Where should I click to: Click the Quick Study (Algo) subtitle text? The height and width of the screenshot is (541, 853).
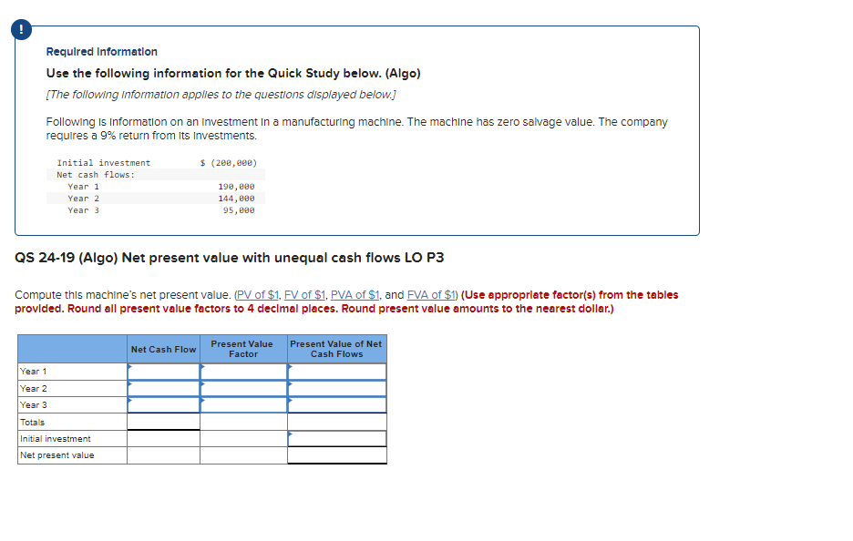(x=233, y=74)
